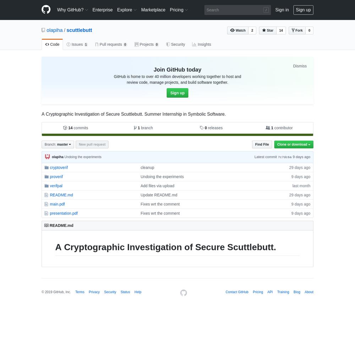Open the Clone or download dropdown
Viewport: 355px width, 355px height.
(294, 144)
